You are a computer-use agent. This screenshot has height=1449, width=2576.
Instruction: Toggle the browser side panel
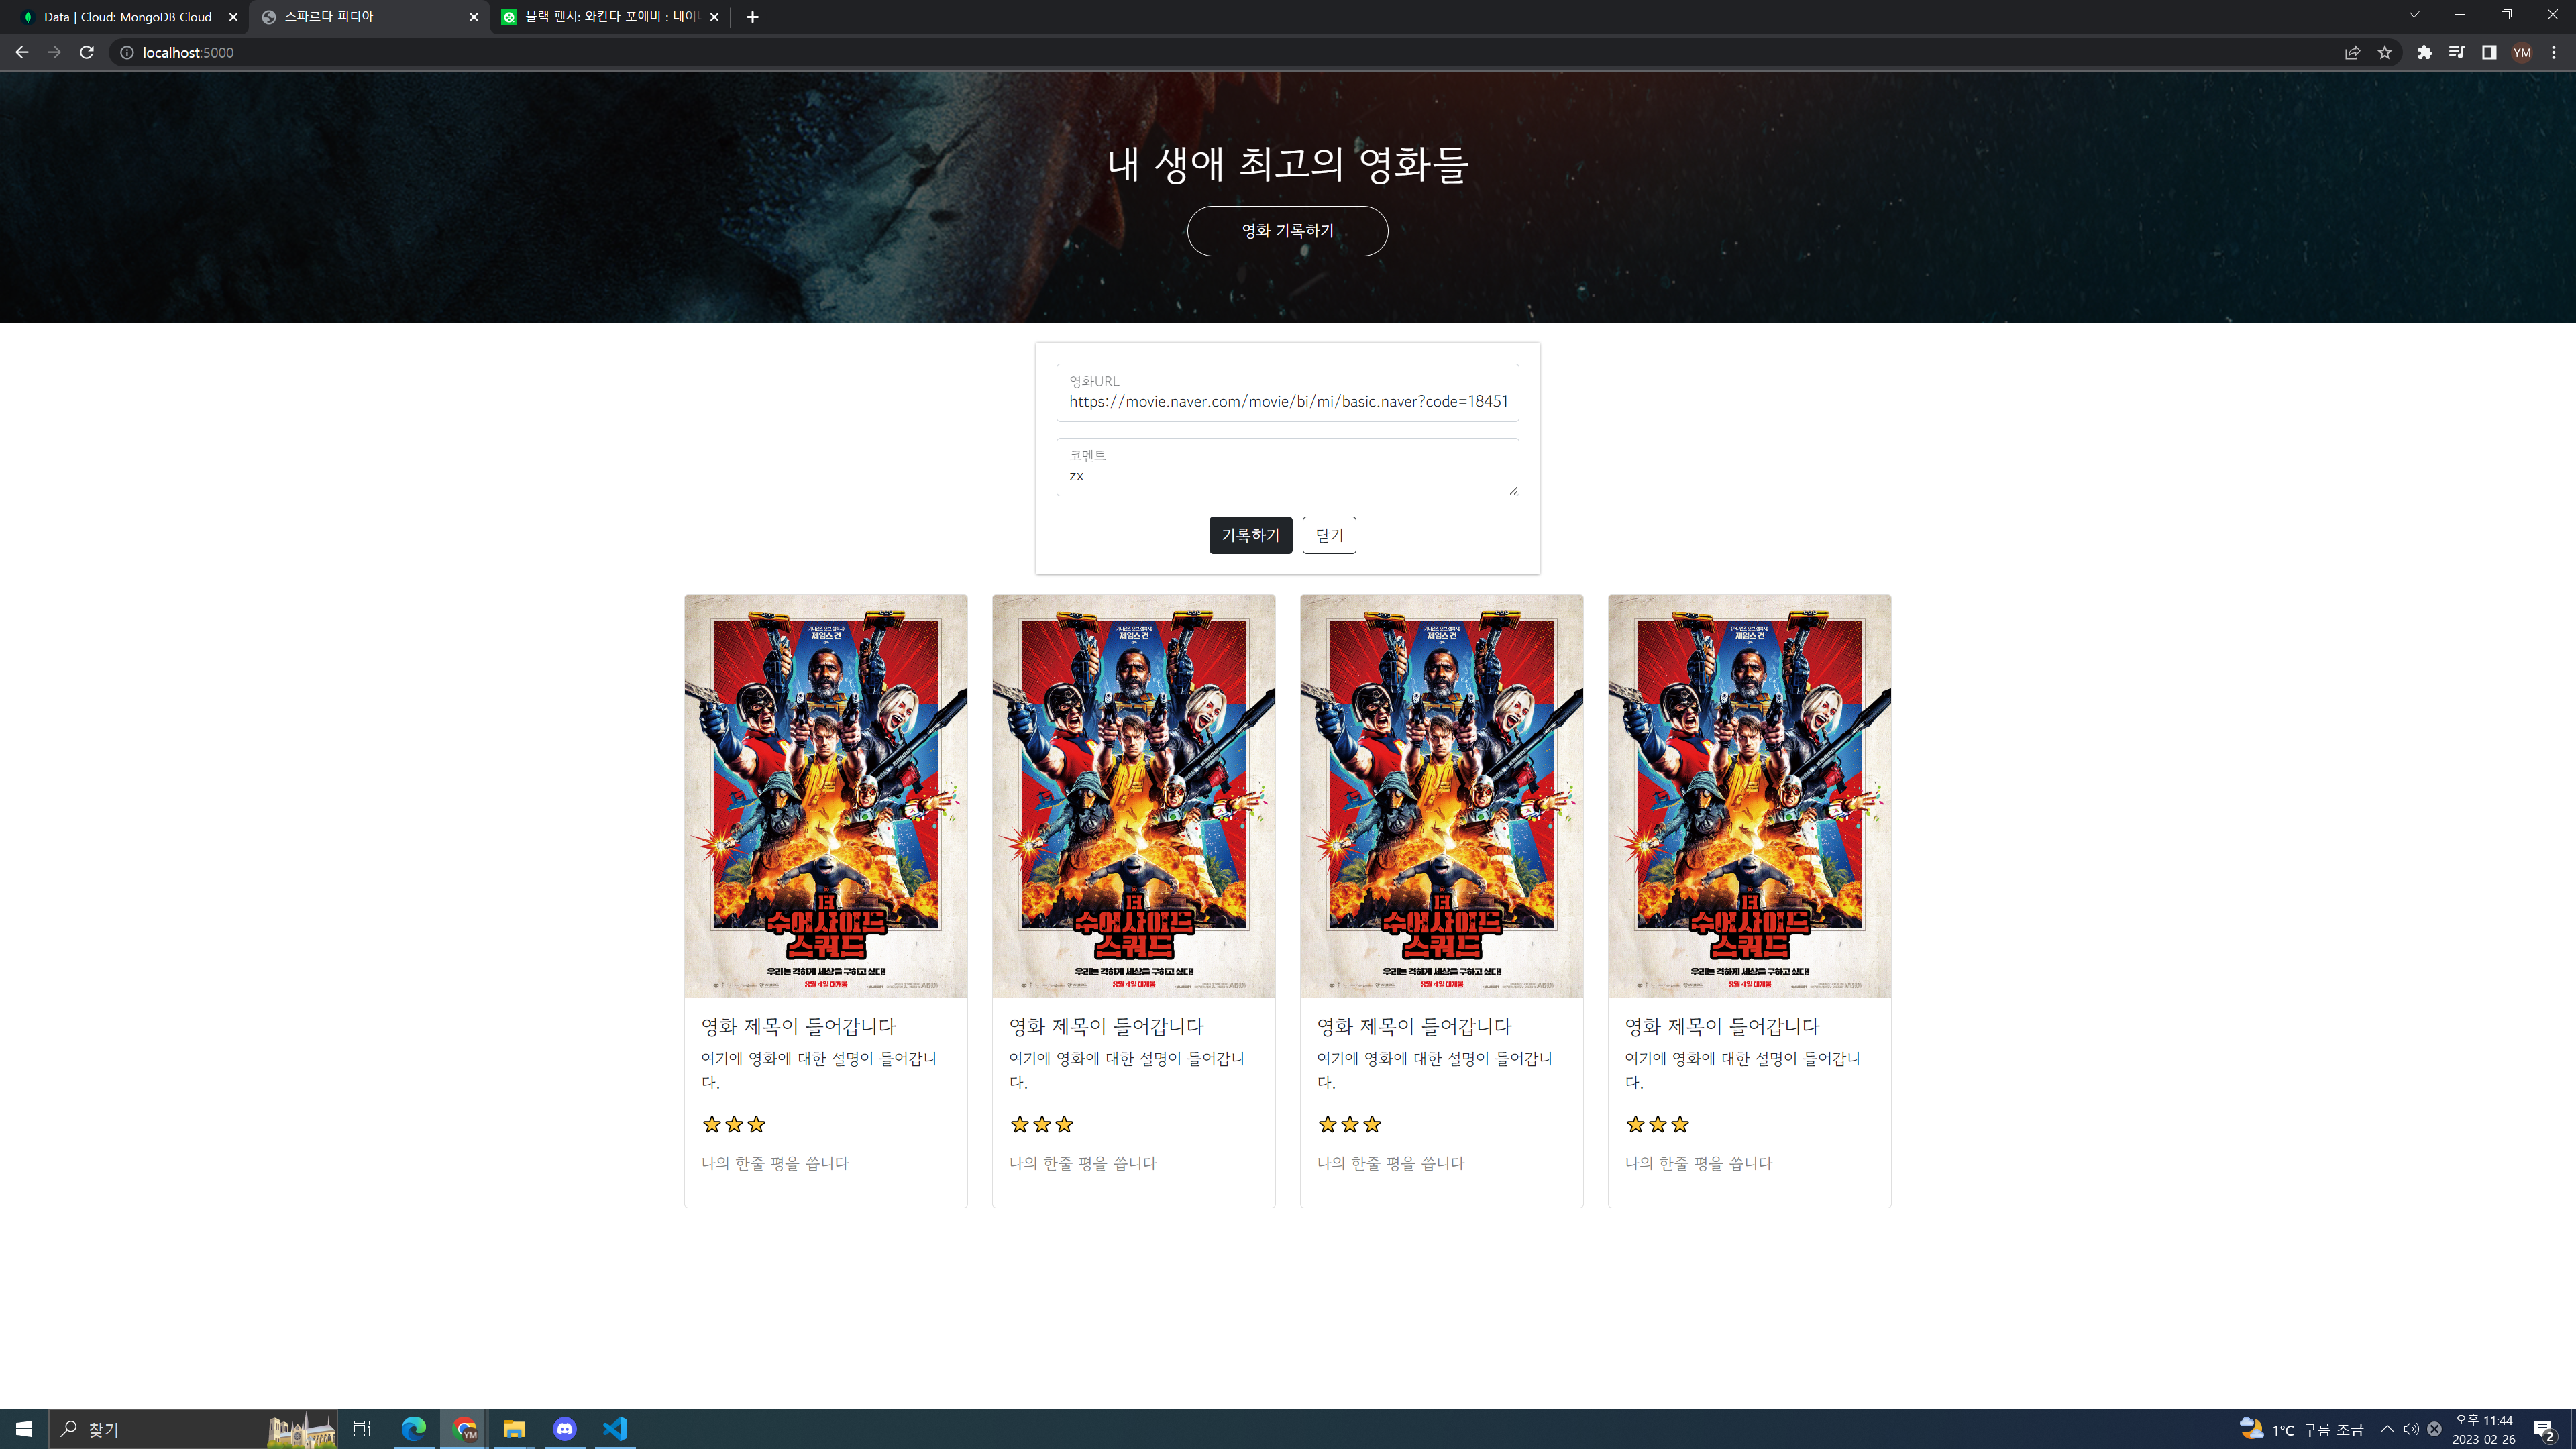point(2489,52)
